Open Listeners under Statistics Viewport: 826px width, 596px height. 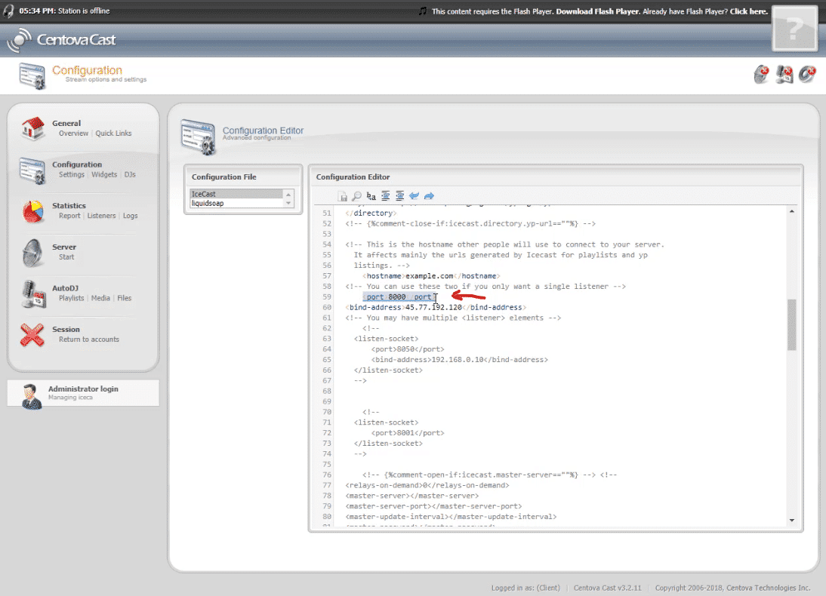tap(102, 216)
